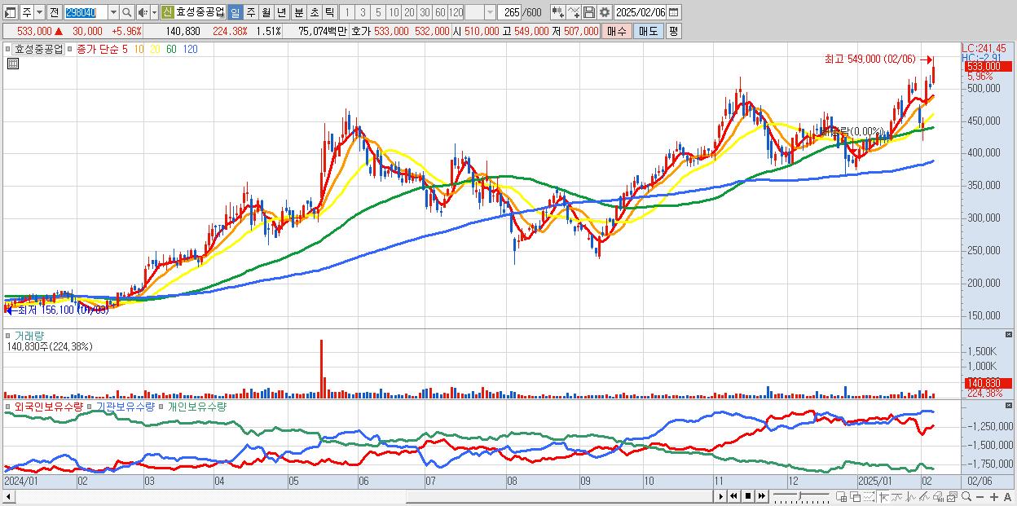Click the 전 button beside the stock code
This screenshot has width=1017, height=506.
tap(54, 13)
